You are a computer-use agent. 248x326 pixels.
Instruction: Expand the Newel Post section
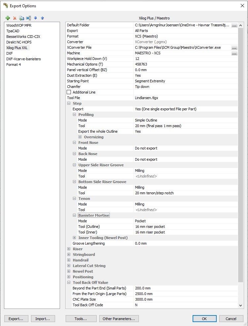[69, 272]
